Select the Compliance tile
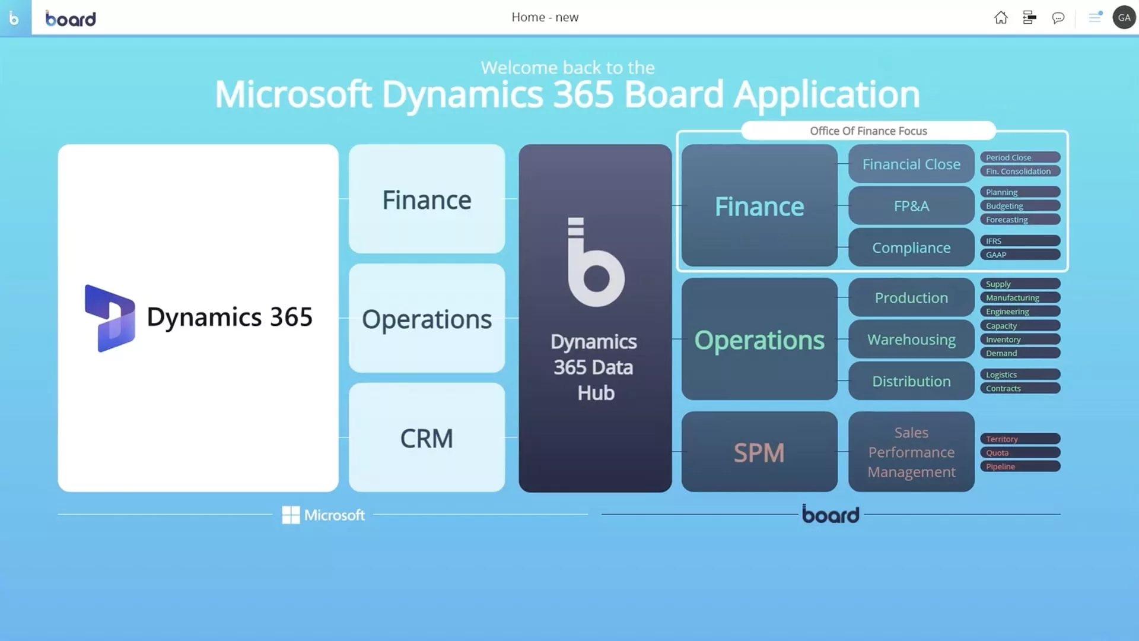This screenshot has width=1139, height=641. pos(911,247)
